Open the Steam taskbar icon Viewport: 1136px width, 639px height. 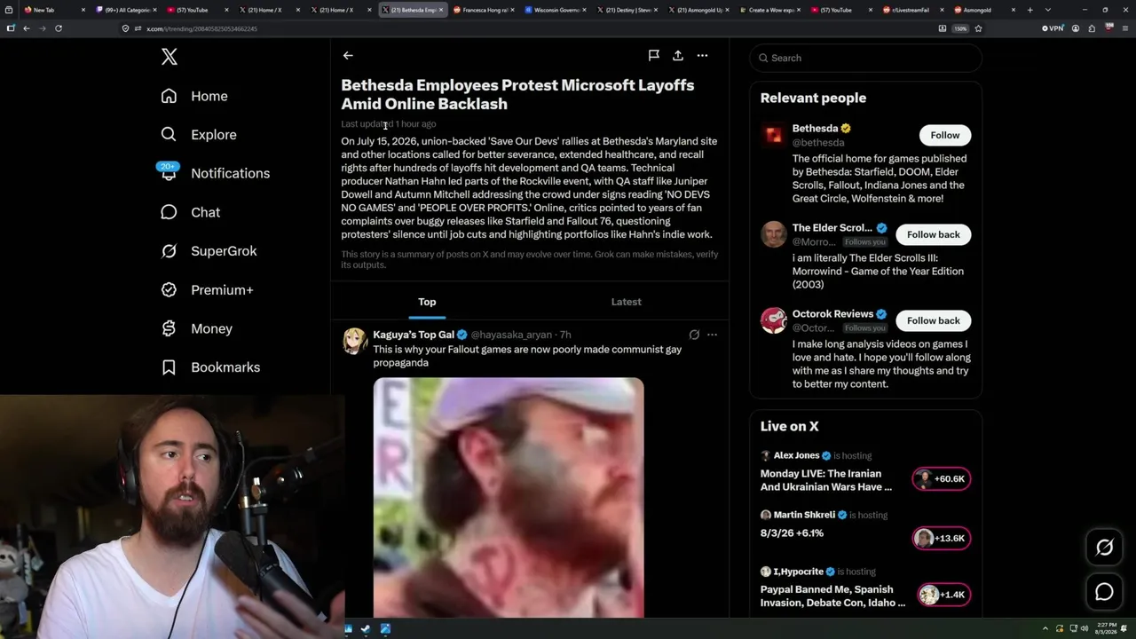[367, 629]
